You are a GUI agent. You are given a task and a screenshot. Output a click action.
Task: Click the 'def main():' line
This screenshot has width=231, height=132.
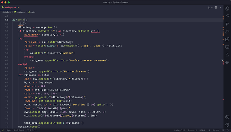click(x=20, y=20)
